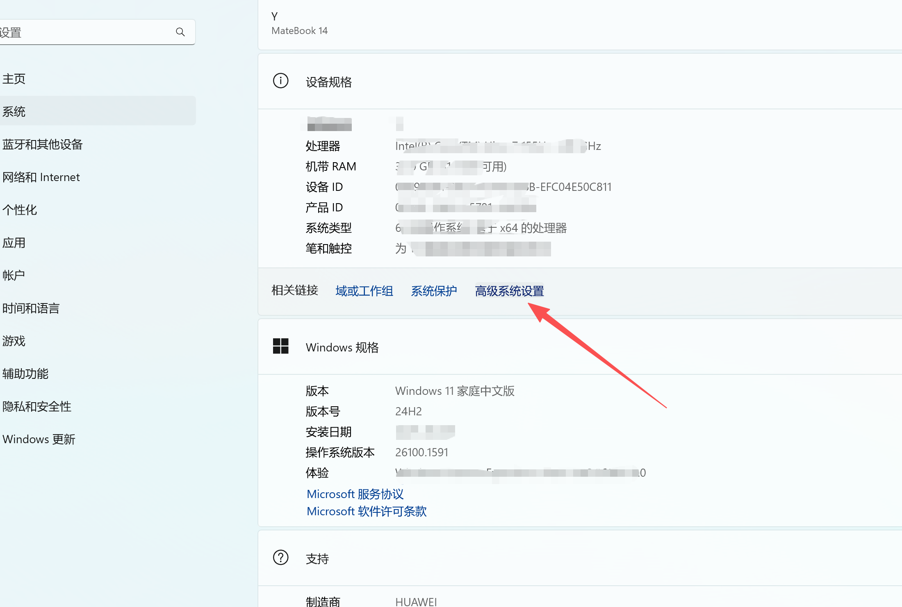The height and width of the screenshot is (607, 902).
Task: Select 系统 in the sidebar
Action: coord(14,111)
